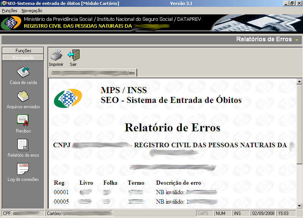Click the date 02/09/2008 in status bar
The height and width of the screenshot is (218, 303).
pyautogui.click(x=263, y=213)
